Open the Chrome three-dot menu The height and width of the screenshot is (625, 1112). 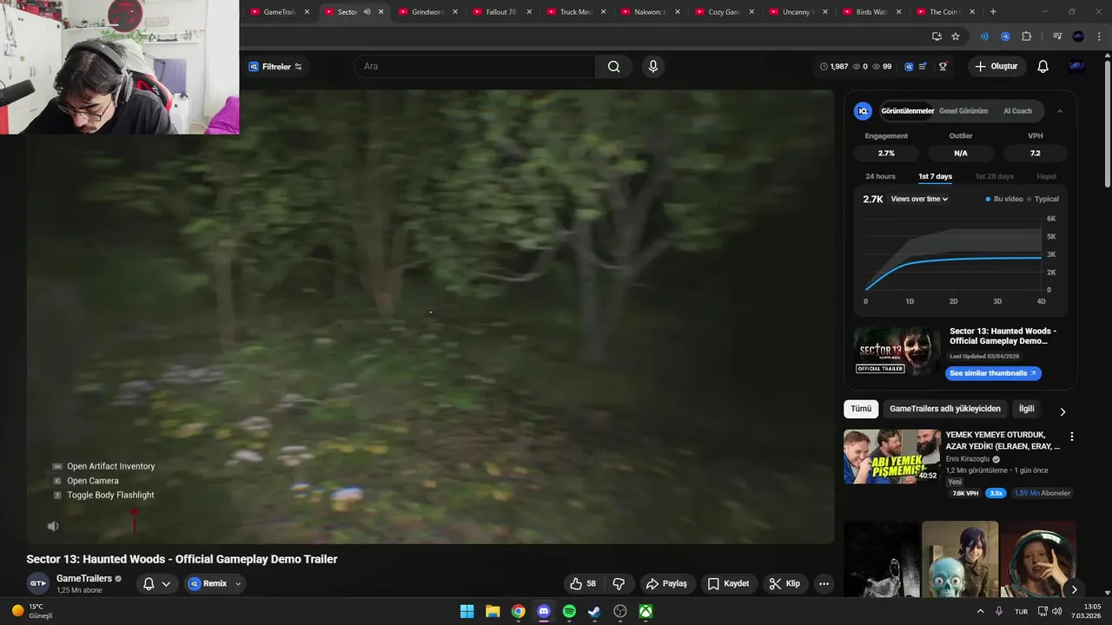1097,36
